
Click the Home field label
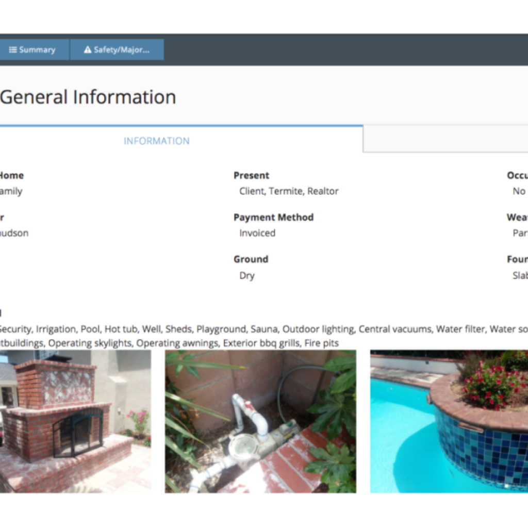click(x=11, y=175)
